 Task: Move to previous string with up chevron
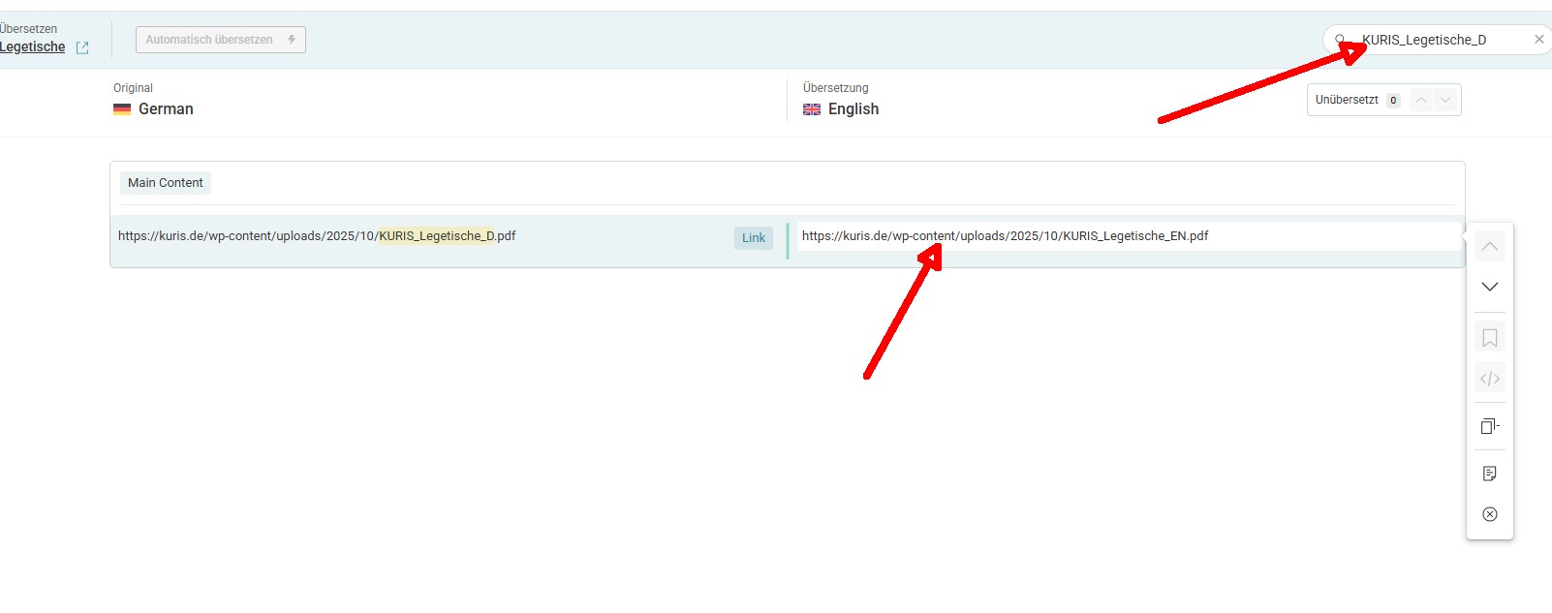tap(1490, 247)
